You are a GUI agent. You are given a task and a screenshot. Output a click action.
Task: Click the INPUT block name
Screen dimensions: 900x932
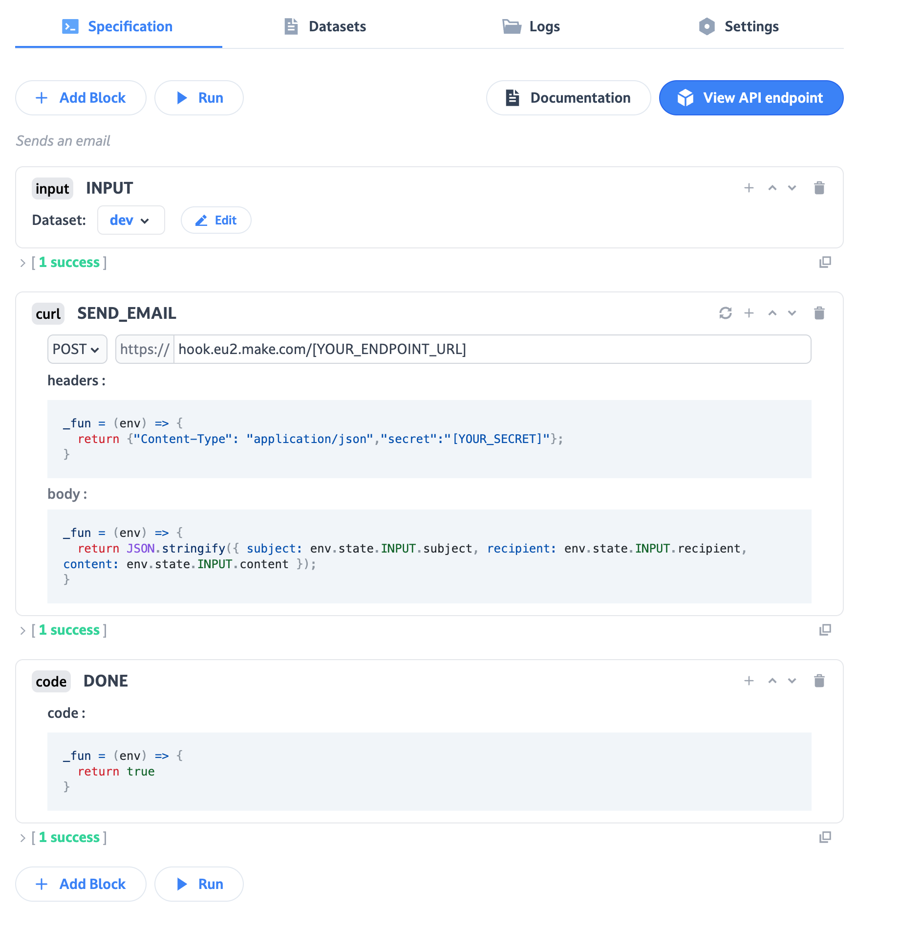tap(109, 188)
